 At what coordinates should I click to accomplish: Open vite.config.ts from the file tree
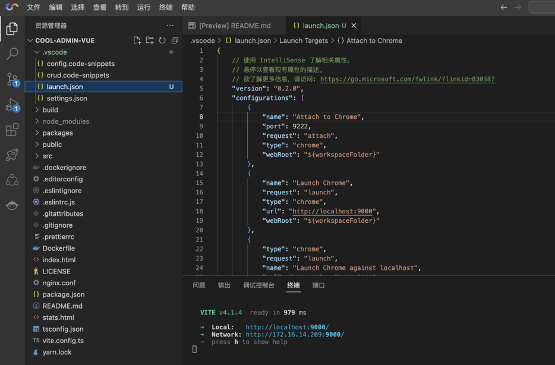(x=62, y=341)
